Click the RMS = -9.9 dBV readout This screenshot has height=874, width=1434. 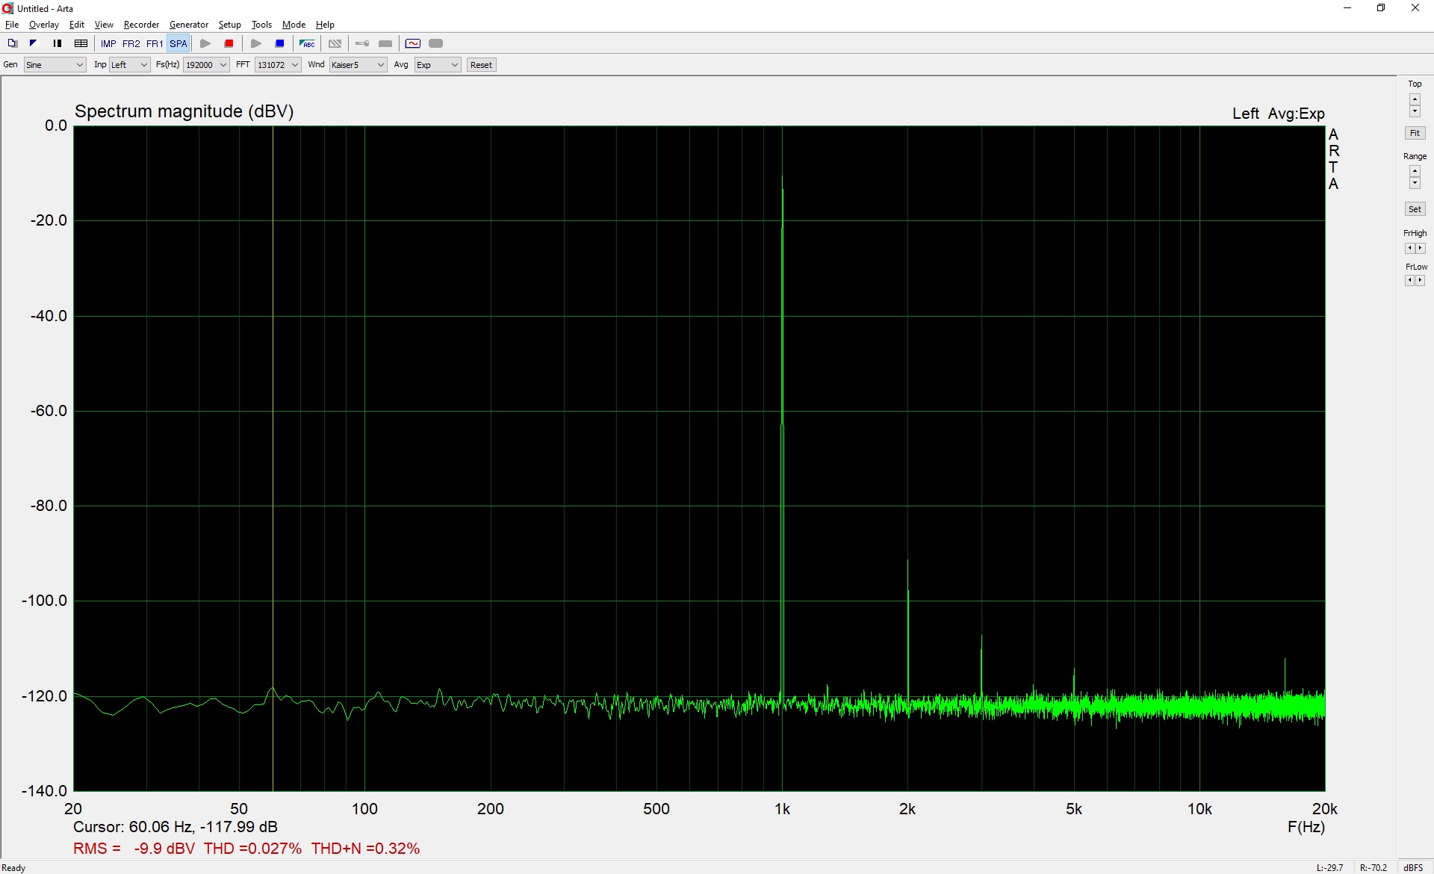pos(134,849)
